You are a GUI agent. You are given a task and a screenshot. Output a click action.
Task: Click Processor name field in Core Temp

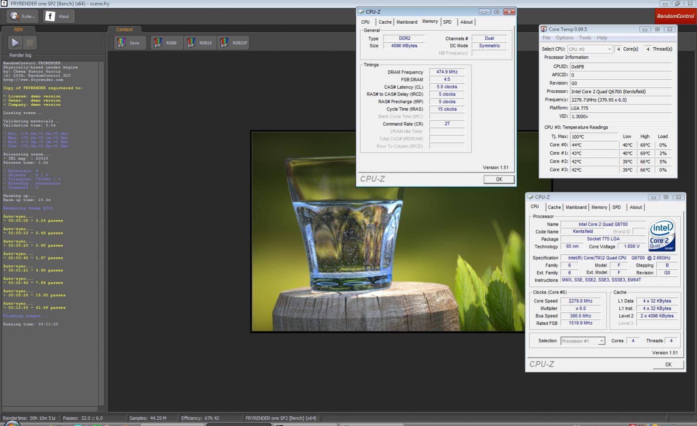click(620, 92)
